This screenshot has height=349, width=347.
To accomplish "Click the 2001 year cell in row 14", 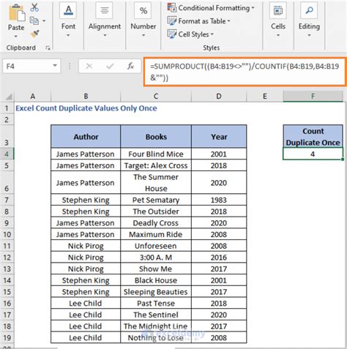I will click(219, 280).
